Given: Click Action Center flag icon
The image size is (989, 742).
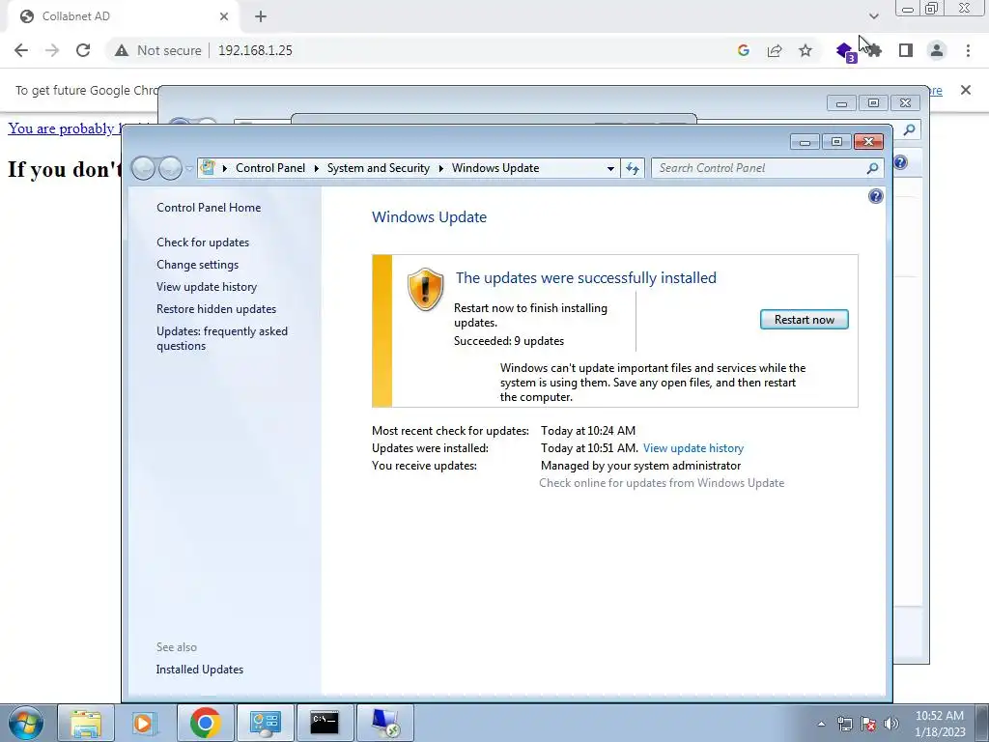Looking at the screenshot, I should (868, 724).
